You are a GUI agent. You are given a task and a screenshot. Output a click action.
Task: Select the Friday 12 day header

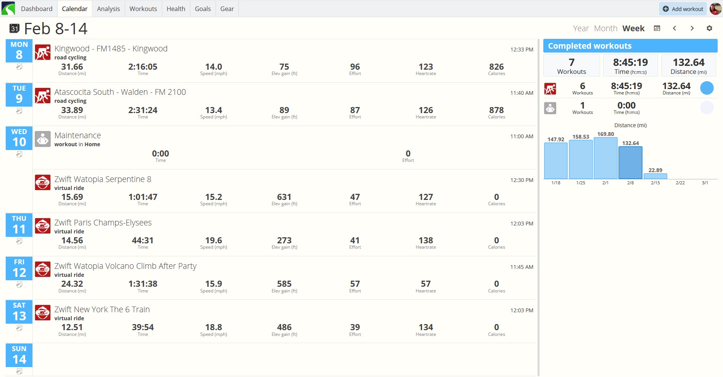coord(19,268)
